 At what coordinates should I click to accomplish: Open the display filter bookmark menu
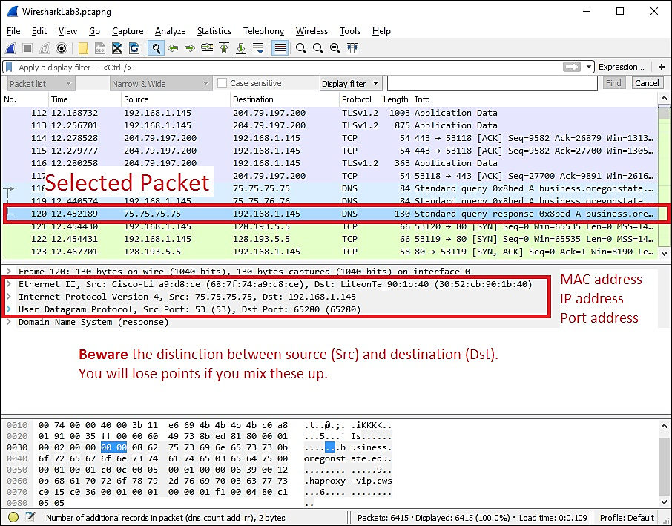(x=9, y=67)
